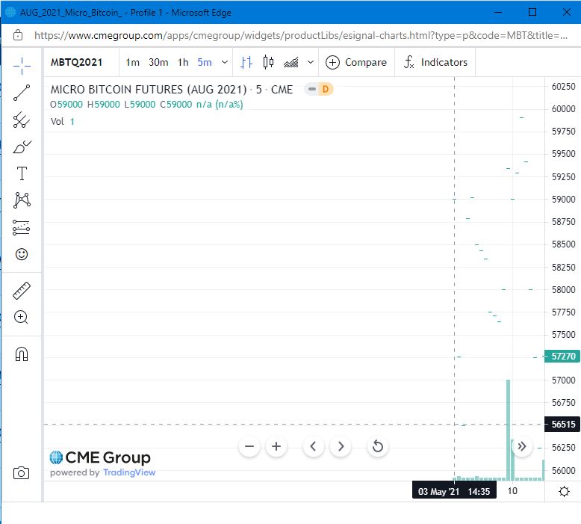Select the Text annotation tool

click(22, 173)
